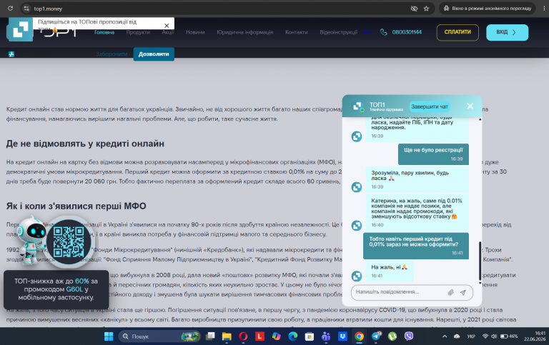The width and height of the screenshot is (549, 345).
Task: Click Завершити чат in chat header
Action: pyautogui.click(x=430, y=106)
